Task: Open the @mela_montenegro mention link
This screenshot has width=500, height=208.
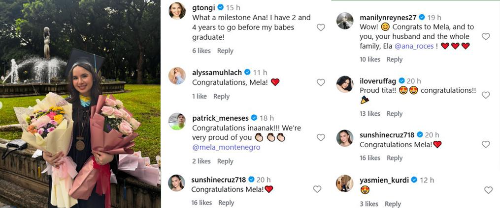Action: pos(226,147)
